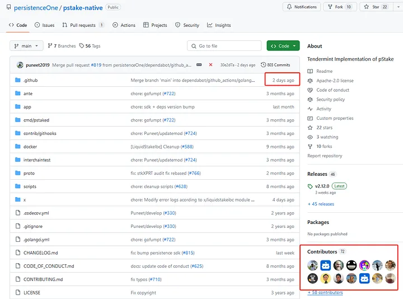Expand the Star lists dropdown arrow
Viewport: 403px width, 299px height.
click(x=396, y=7)
